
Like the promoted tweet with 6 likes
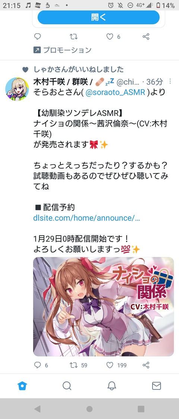(110, 36)
